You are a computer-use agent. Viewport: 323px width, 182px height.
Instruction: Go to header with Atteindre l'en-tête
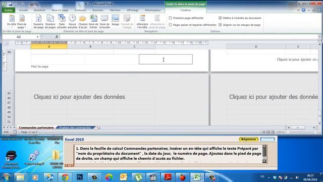tap(142, 21)
